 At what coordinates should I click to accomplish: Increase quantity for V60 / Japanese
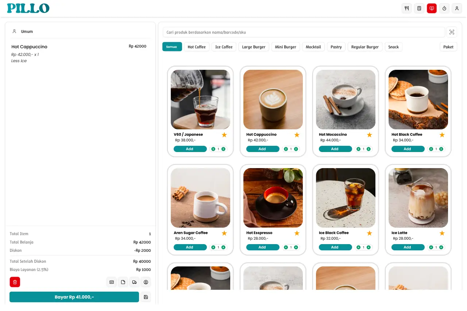[x=223, y=149]
